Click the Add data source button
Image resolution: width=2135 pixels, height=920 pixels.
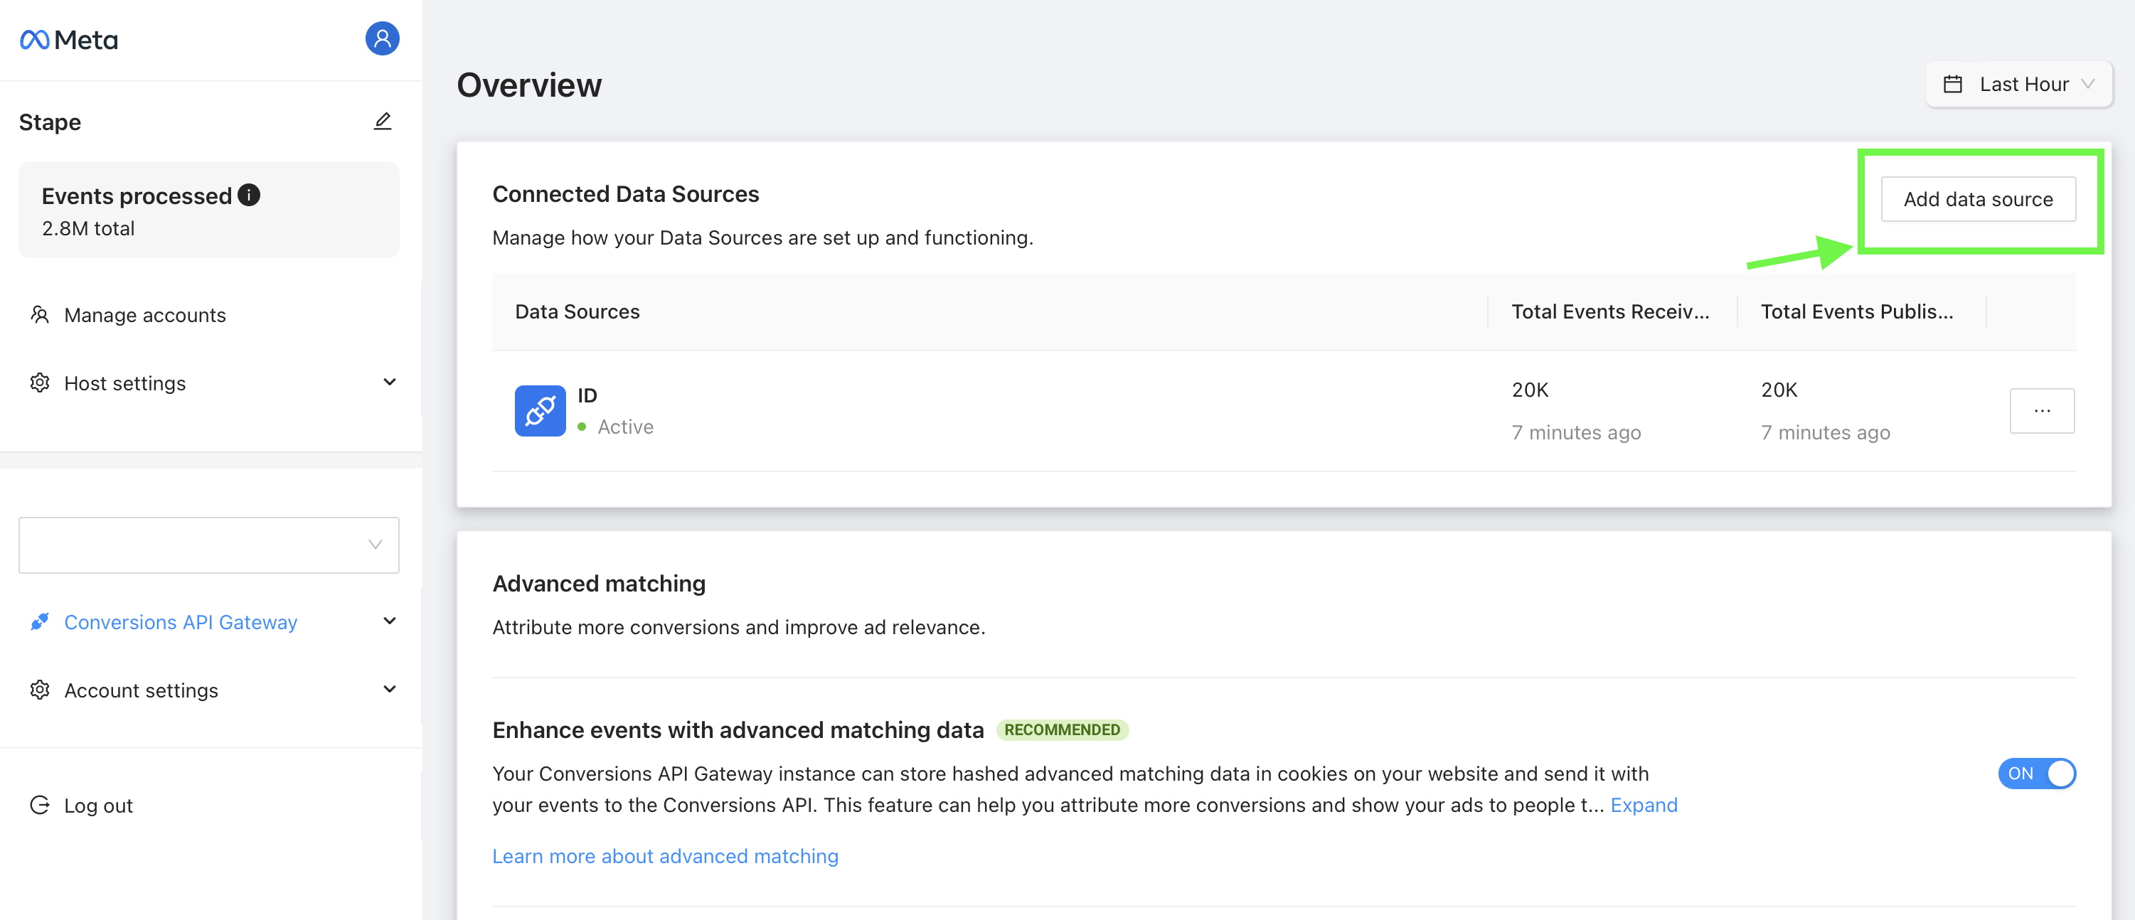click(x=1977, y=198)
